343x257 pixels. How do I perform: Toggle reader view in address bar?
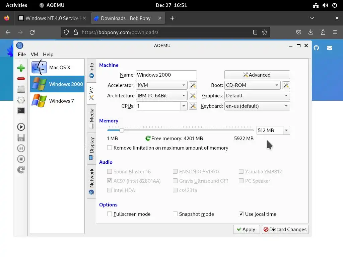pyautogui.click(x=255, y=32)
